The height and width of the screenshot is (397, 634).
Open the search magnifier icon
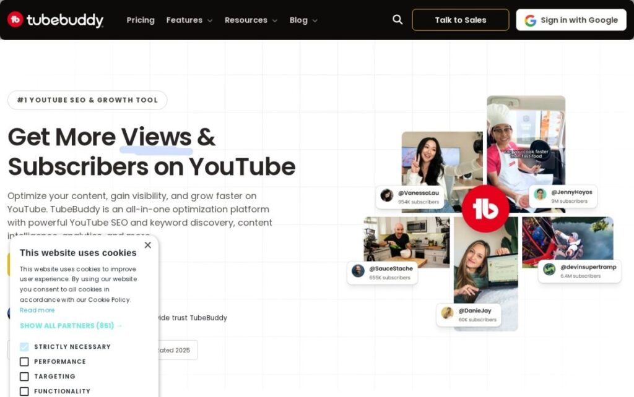click(x=397, y=19)
